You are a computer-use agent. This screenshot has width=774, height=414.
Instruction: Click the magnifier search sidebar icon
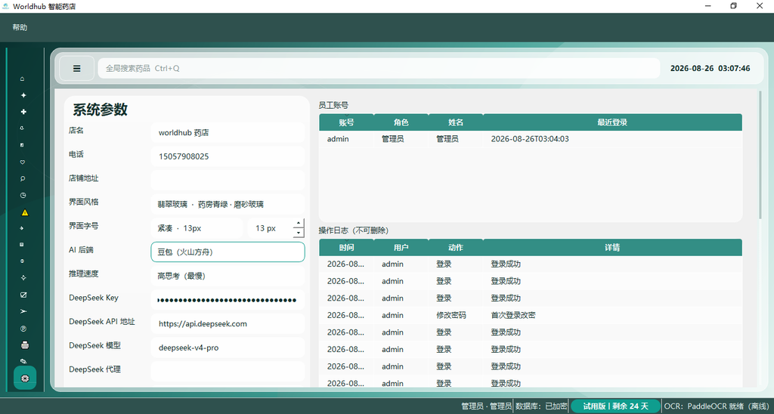coord(23,178)
